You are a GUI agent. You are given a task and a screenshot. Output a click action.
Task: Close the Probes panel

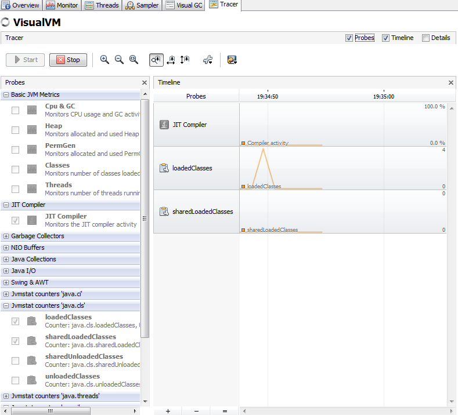(145, 82)
